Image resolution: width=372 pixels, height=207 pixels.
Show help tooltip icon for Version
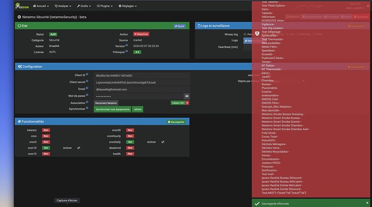pos(127,45)
